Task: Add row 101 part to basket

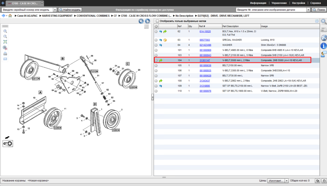Action: (x=156, y=50)
